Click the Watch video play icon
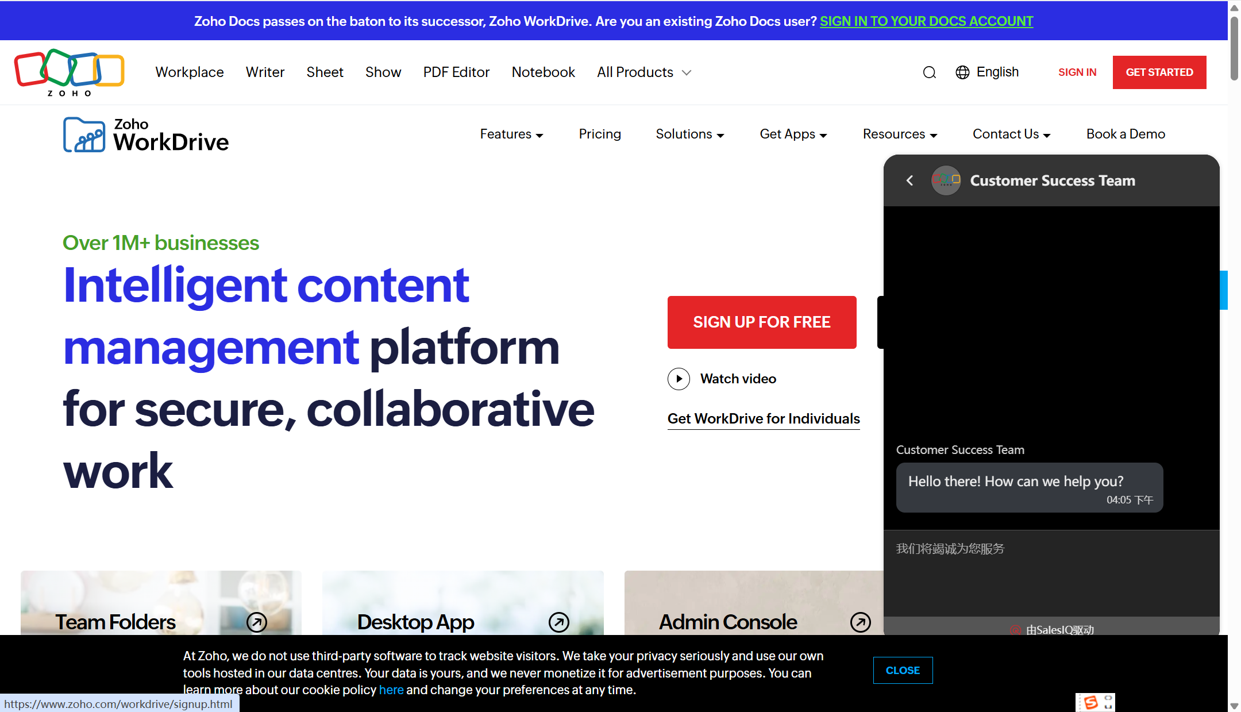The width and height of the screenshot is (1241, 712). click(679, 379)
